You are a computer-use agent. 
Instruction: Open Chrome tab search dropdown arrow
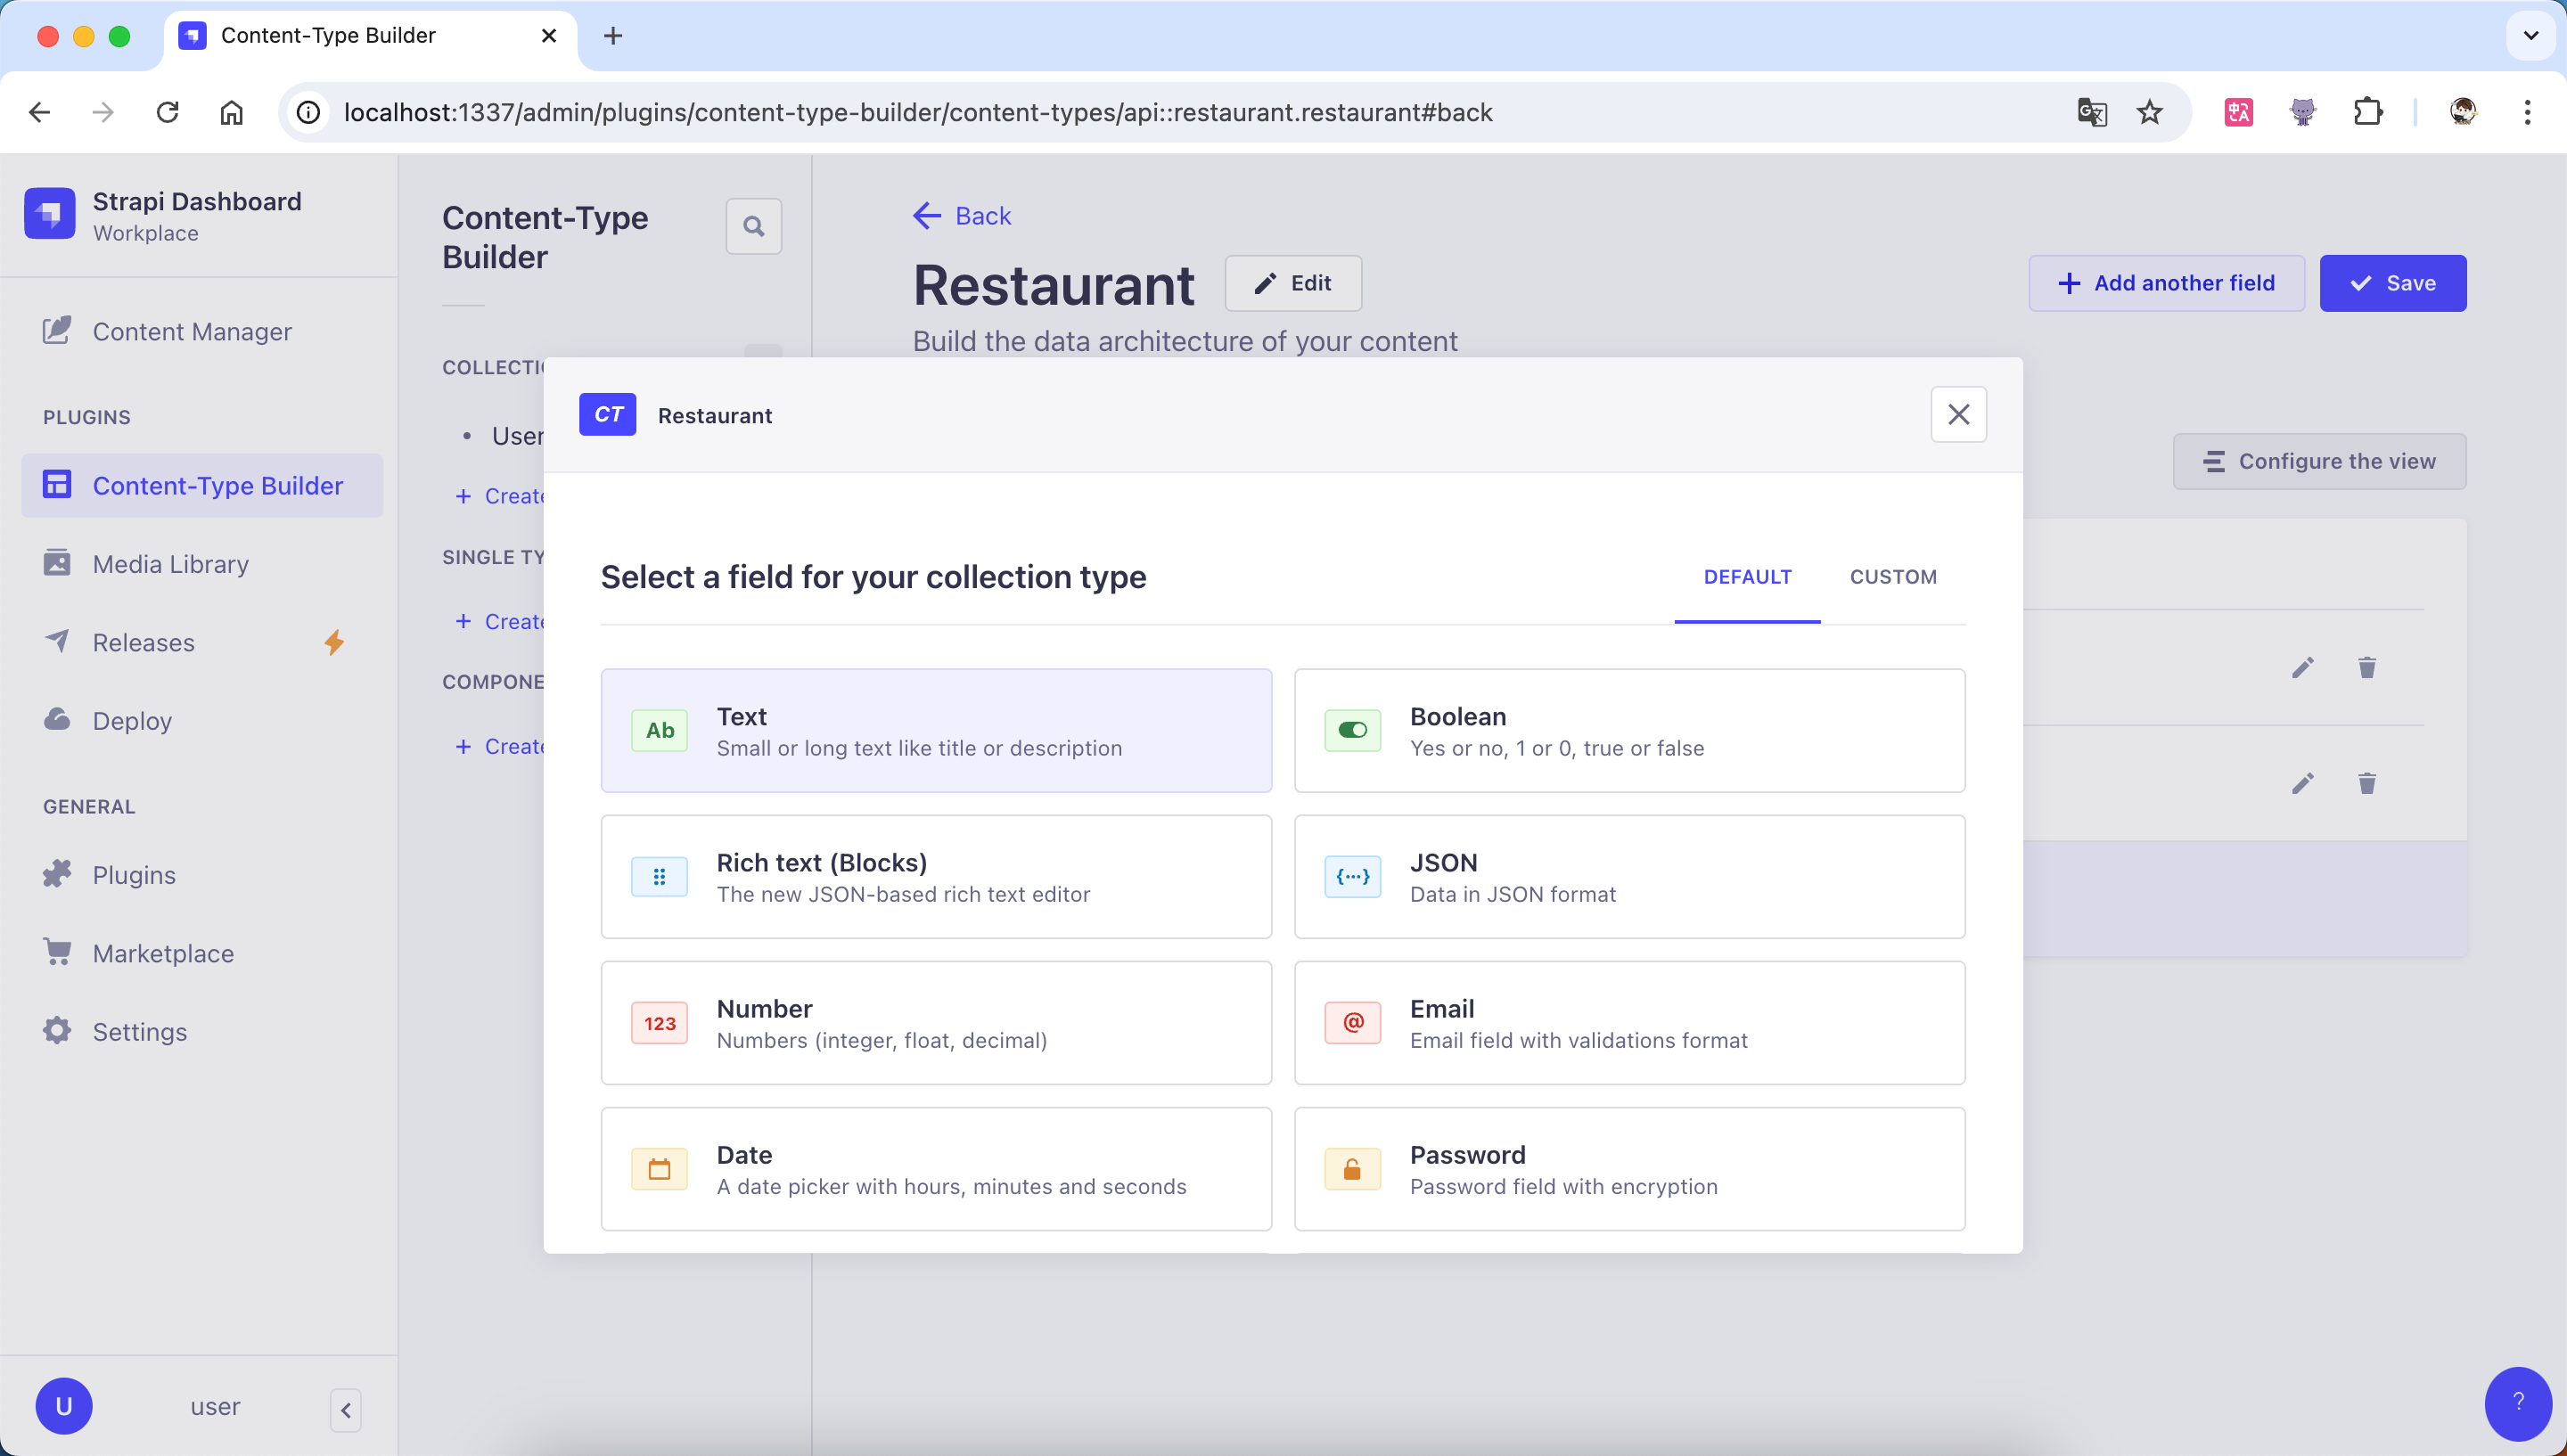coord(2530,36)
